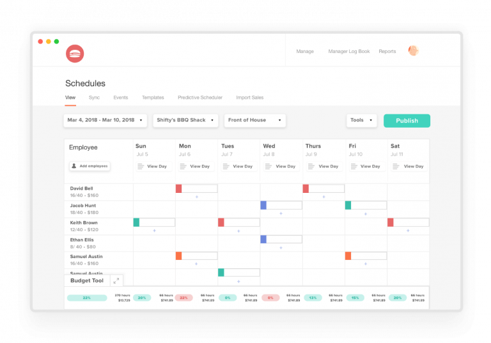Viewport: 491px width, 343px height.
Task: Click the person icon in Add employees
Action: 74,166
